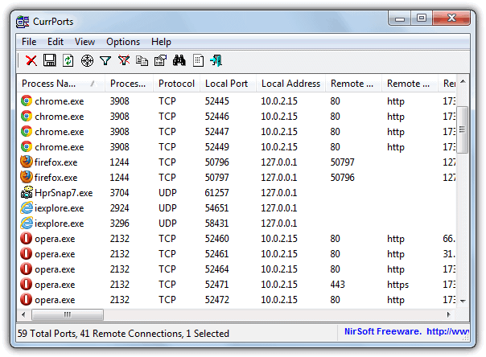Sort by the Local Port column header
486x357 pixels.
click(x=228, y=84)
